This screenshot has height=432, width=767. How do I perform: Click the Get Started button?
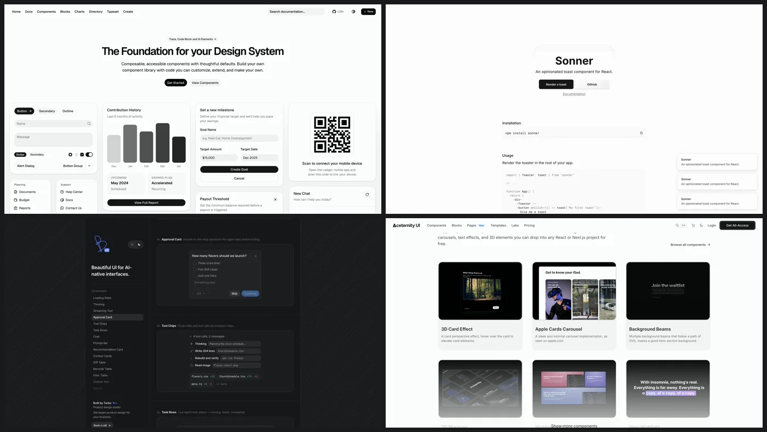click(x=176, y=83)
